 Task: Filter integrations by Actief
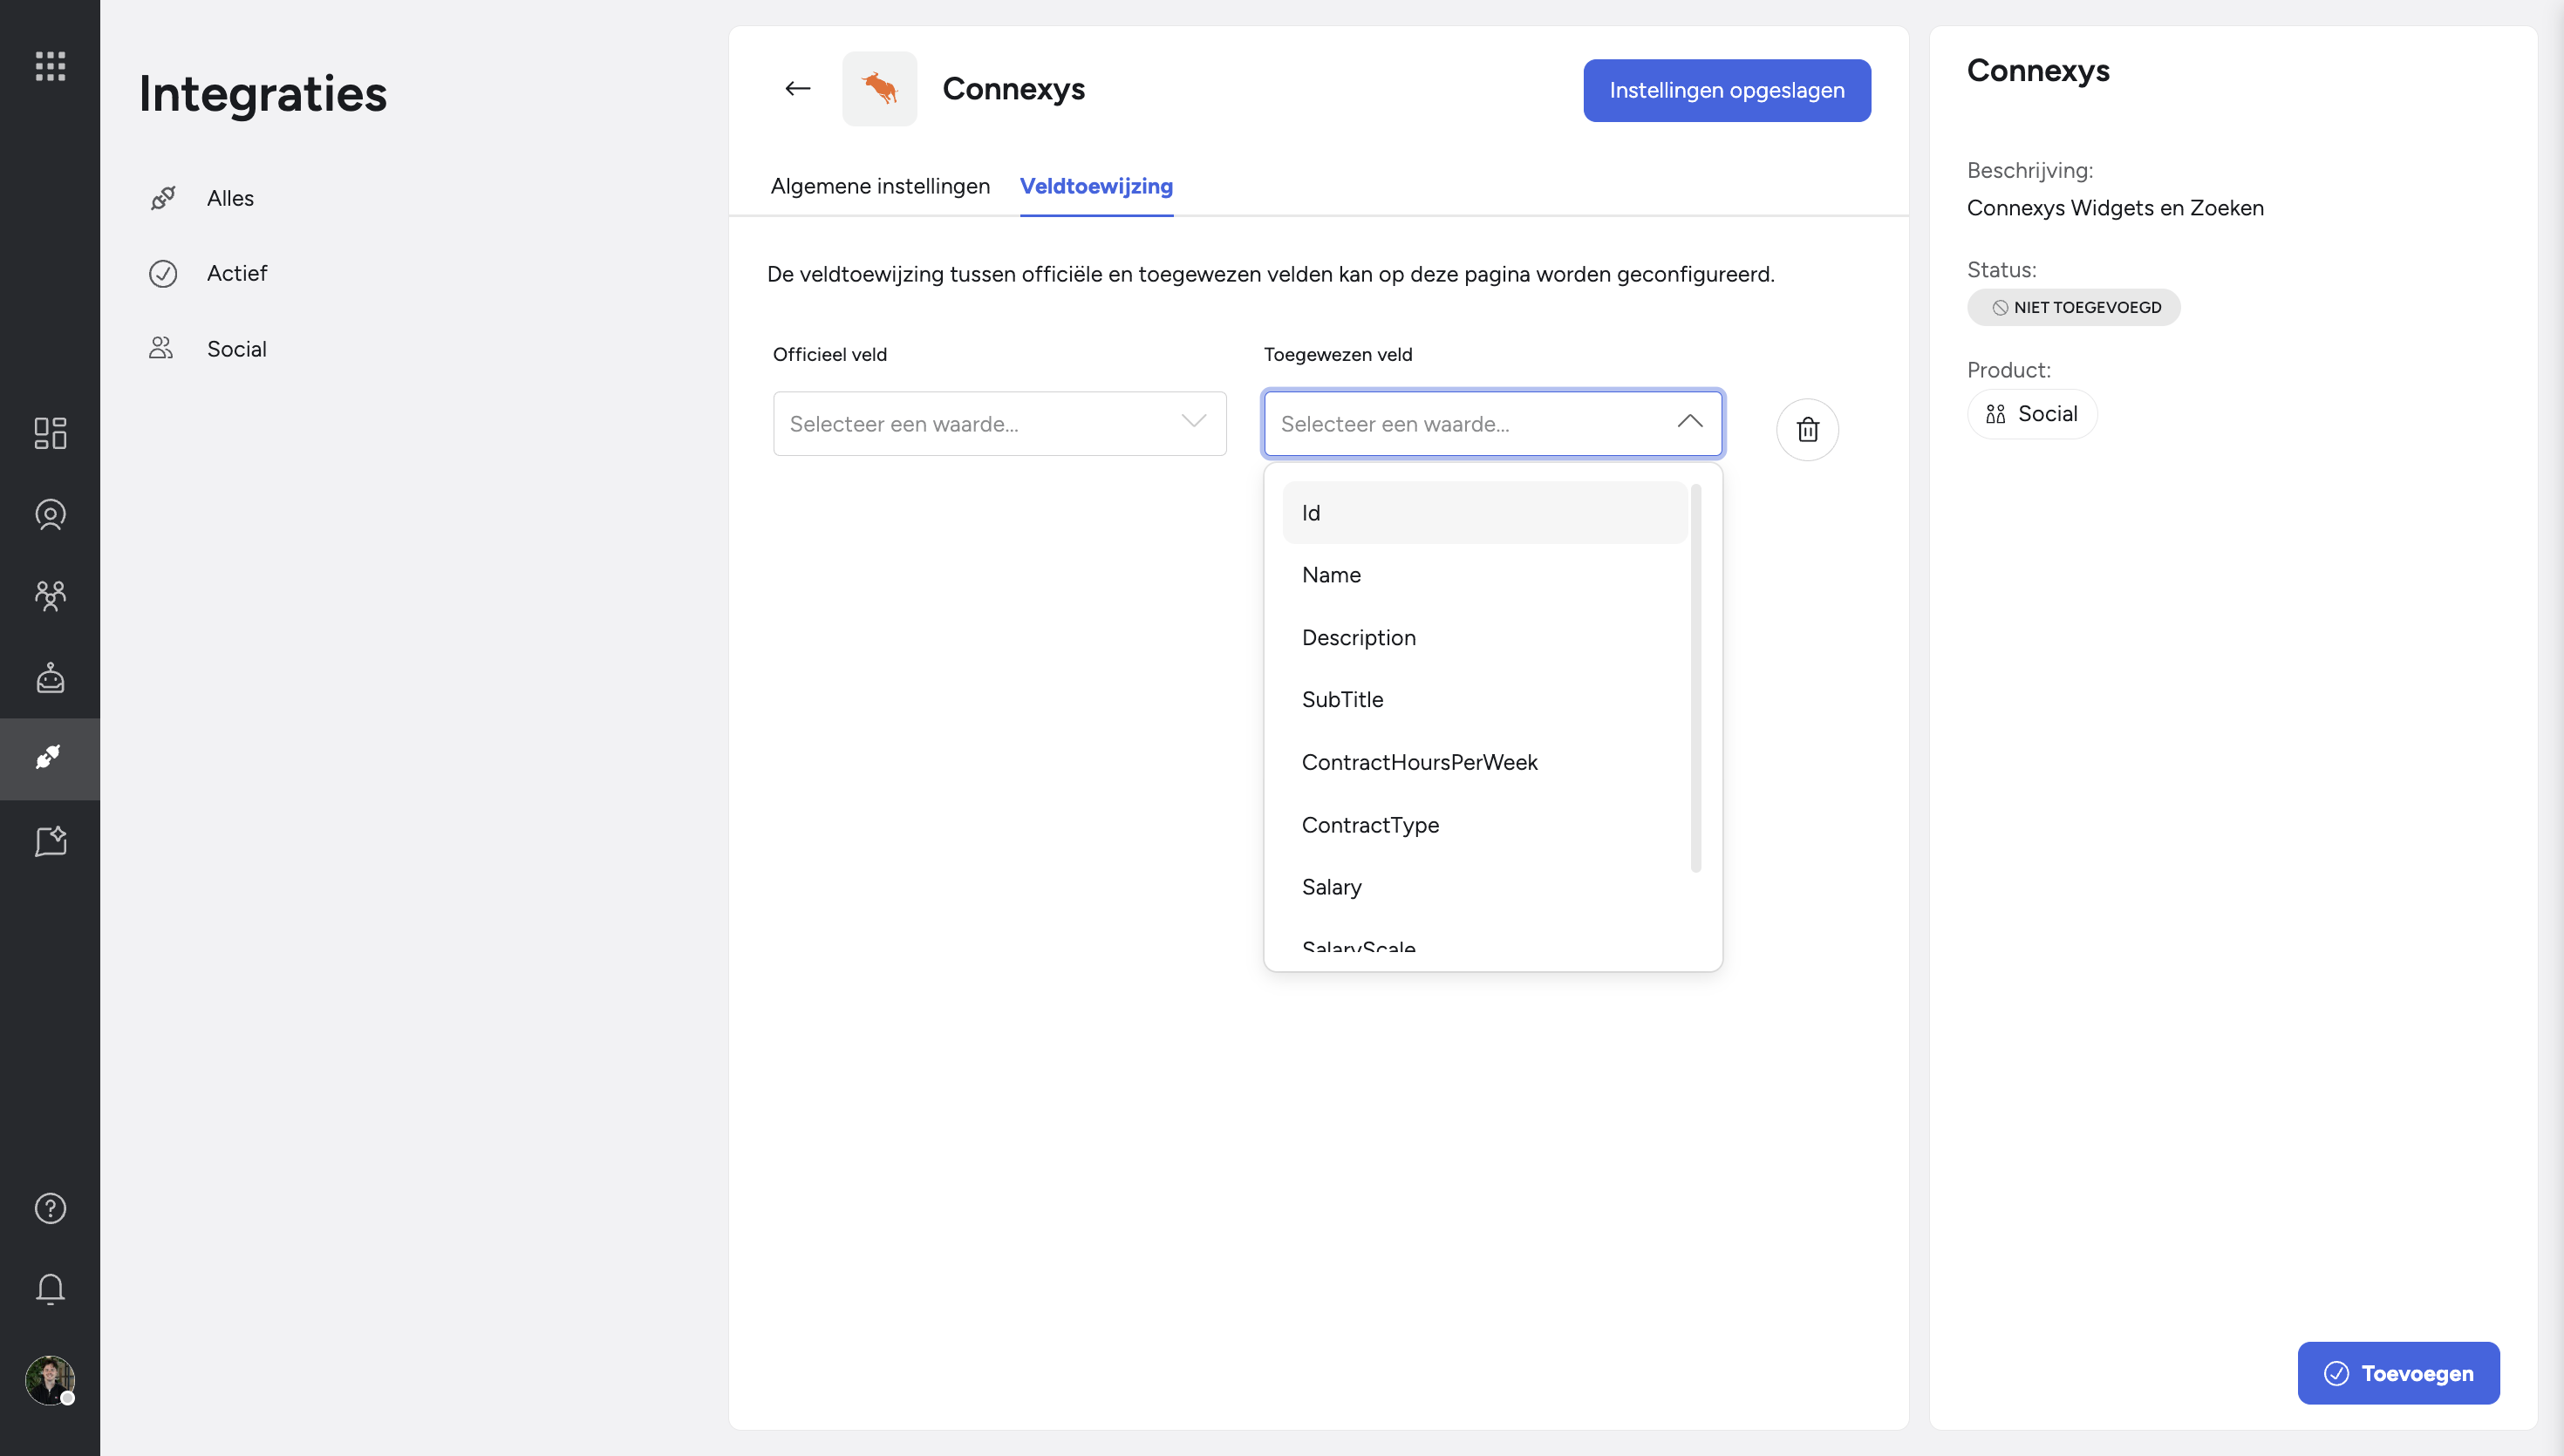click(x=237, y=273)
